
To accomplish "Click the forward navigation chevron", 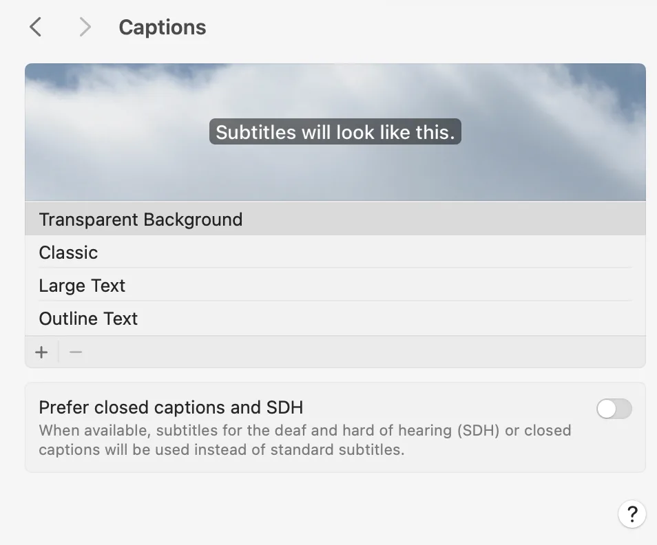I will [x=84, y=26].
